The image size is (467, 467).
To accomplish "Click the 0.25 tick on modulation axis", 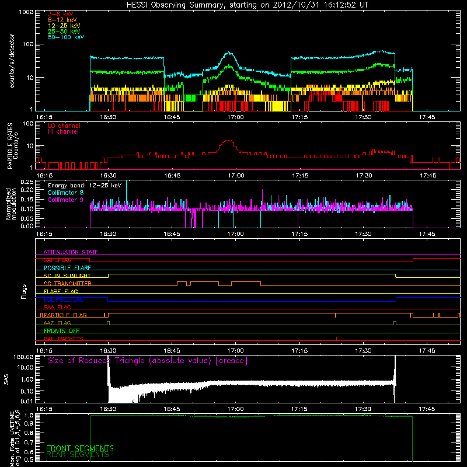I will click(x=27, y=182).
